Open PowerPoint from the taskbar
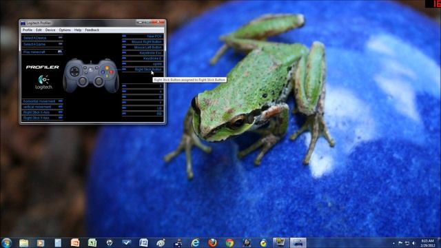The height and width of the screenshot is (248, 441). tap(75, 242)
